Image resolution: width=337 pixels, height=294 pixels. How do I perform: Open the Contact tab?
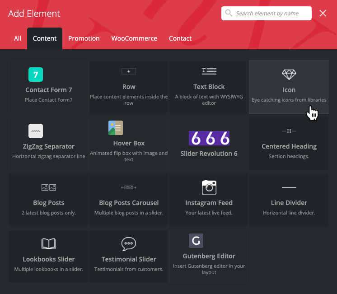pos(180,38)
